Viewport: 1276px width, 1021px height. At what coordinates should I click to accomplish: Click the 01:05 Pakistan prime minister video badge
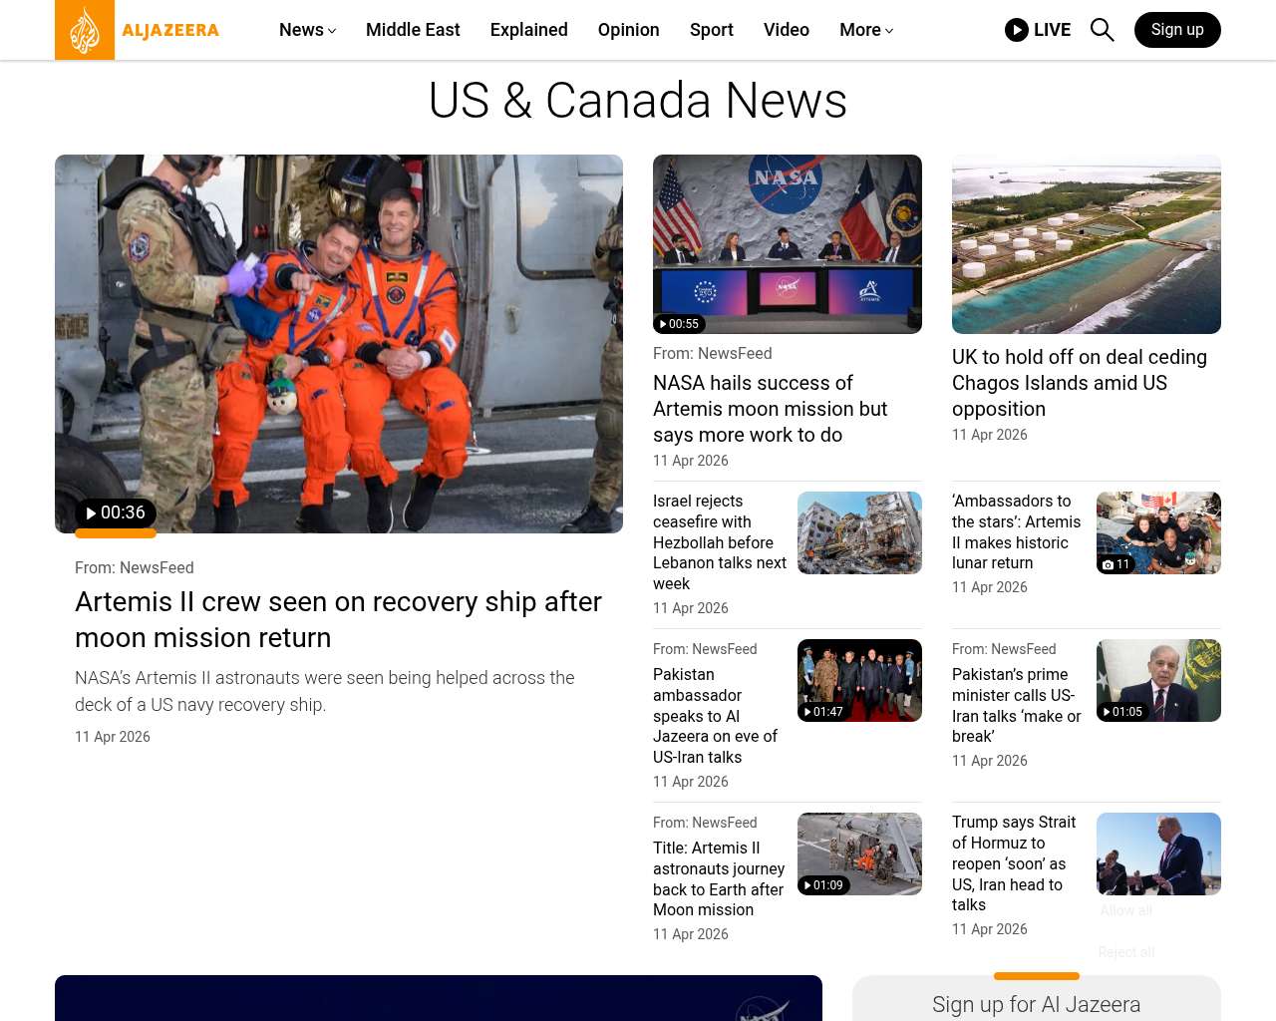(1122, 712)
